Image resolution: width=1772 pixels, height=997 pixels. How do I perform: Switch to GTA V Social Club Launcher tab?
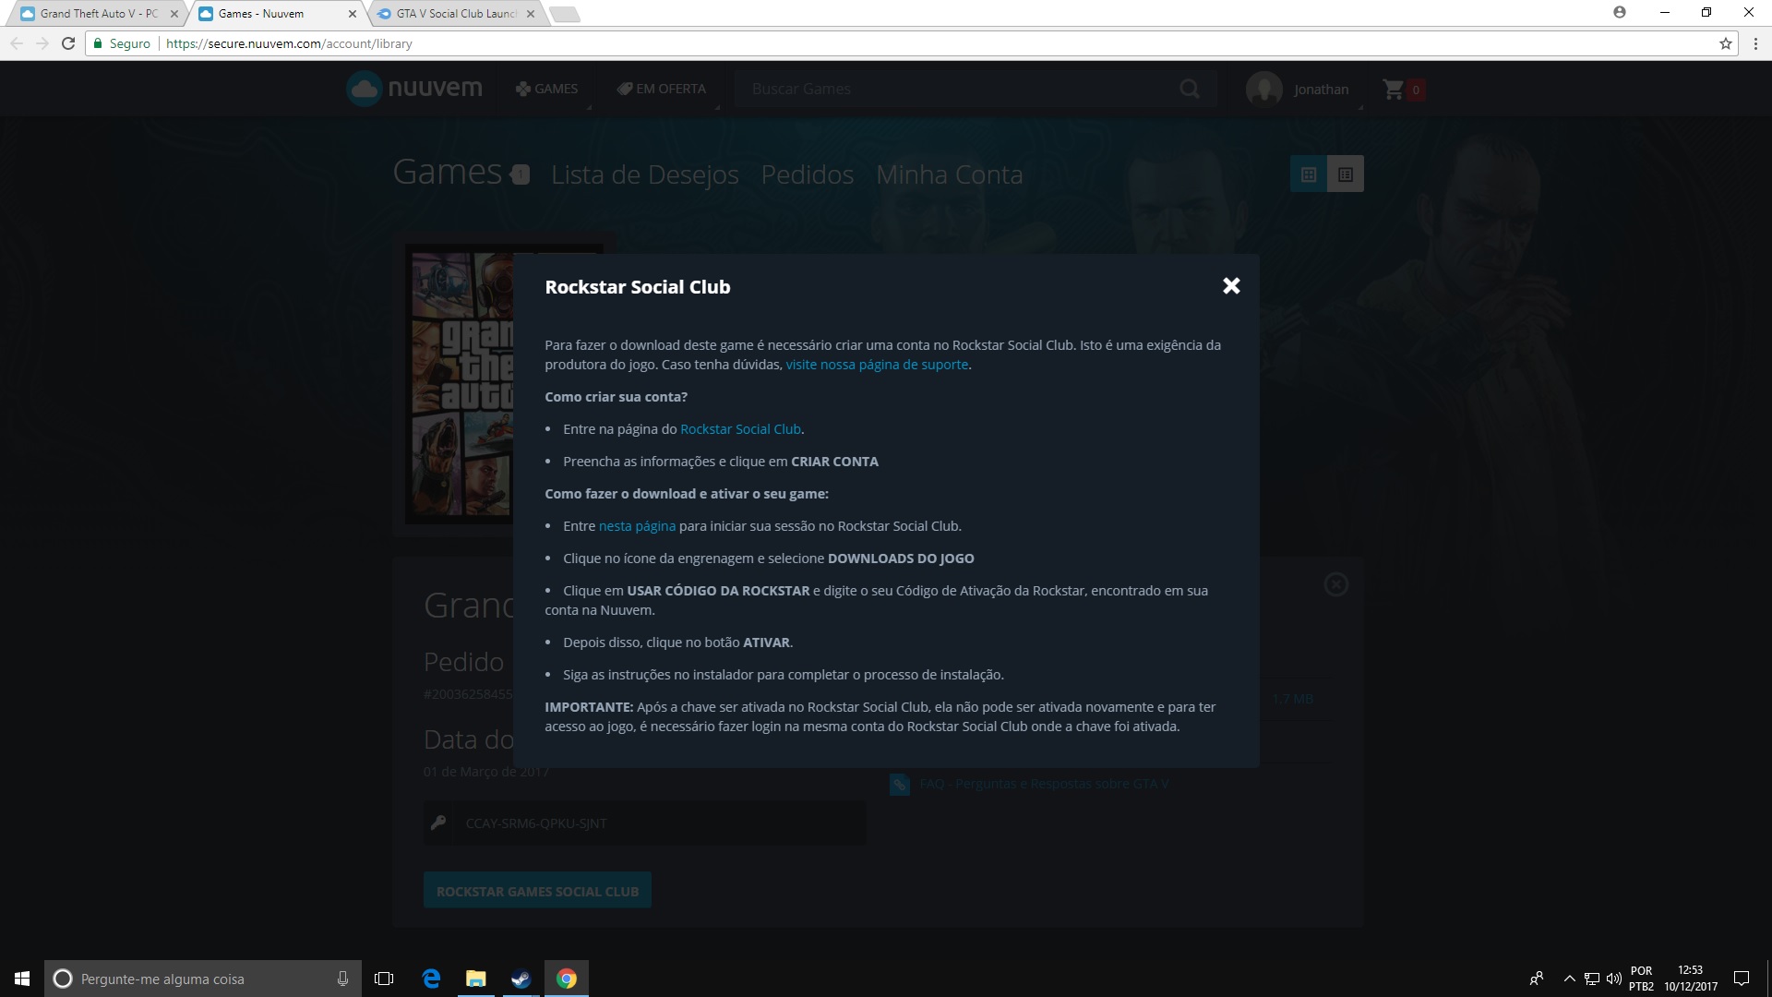pyautogui.click(x=454, y=14)
